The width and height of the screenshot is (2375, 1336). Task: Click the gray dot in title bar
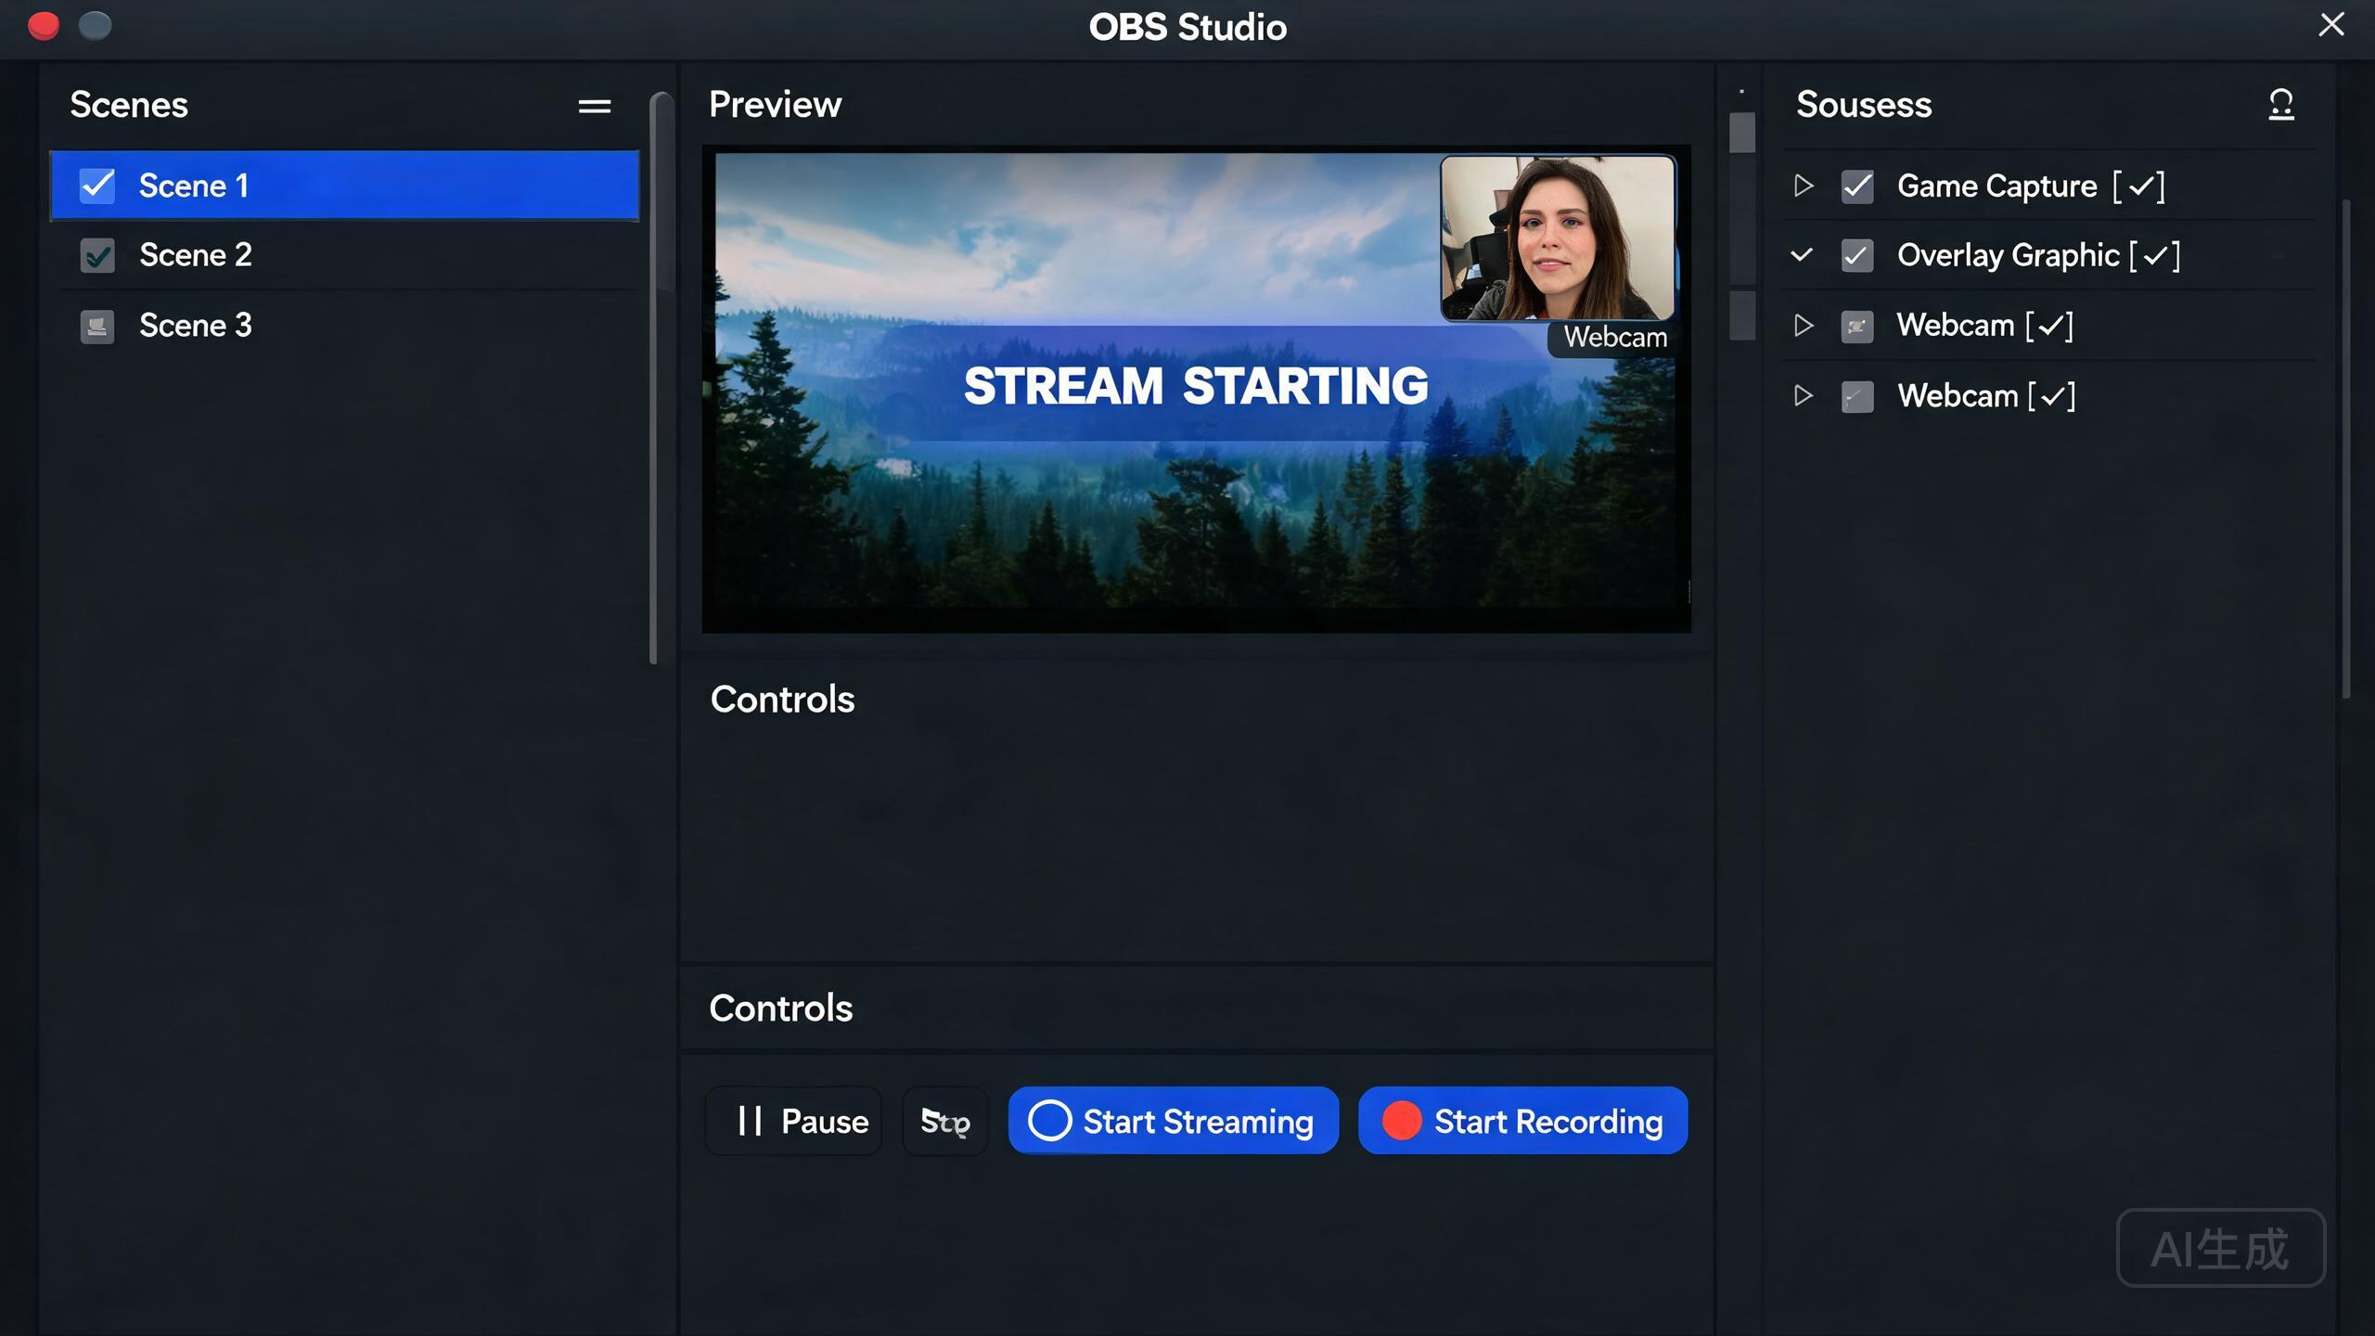[95, 26]
